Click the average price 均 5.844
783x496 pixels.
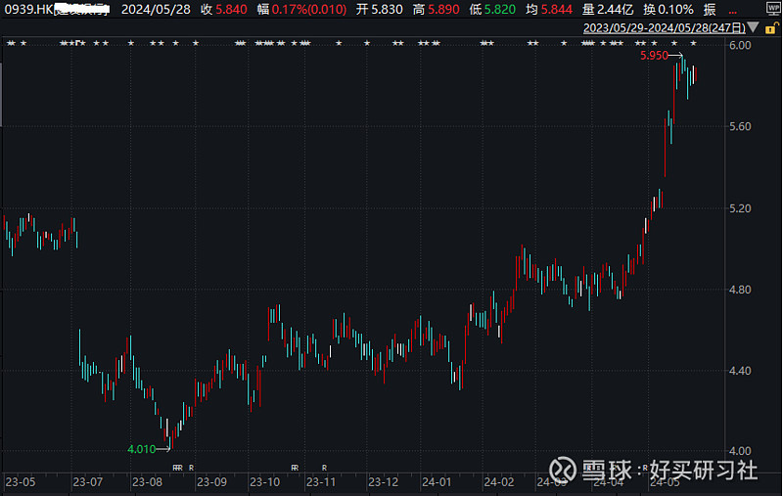(x=549, y=9)
